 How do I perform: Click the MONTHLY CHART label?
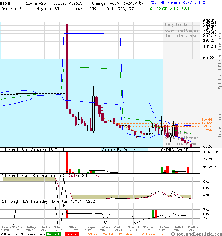pyautogui.click(x=173, y=150)
